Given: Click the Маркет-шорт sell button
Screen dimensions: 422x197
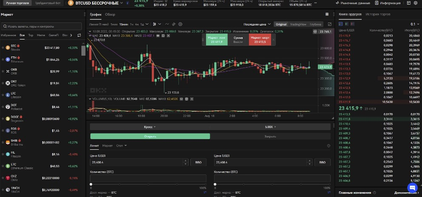Looking at the screenshot, I should [x=260, y=40].
